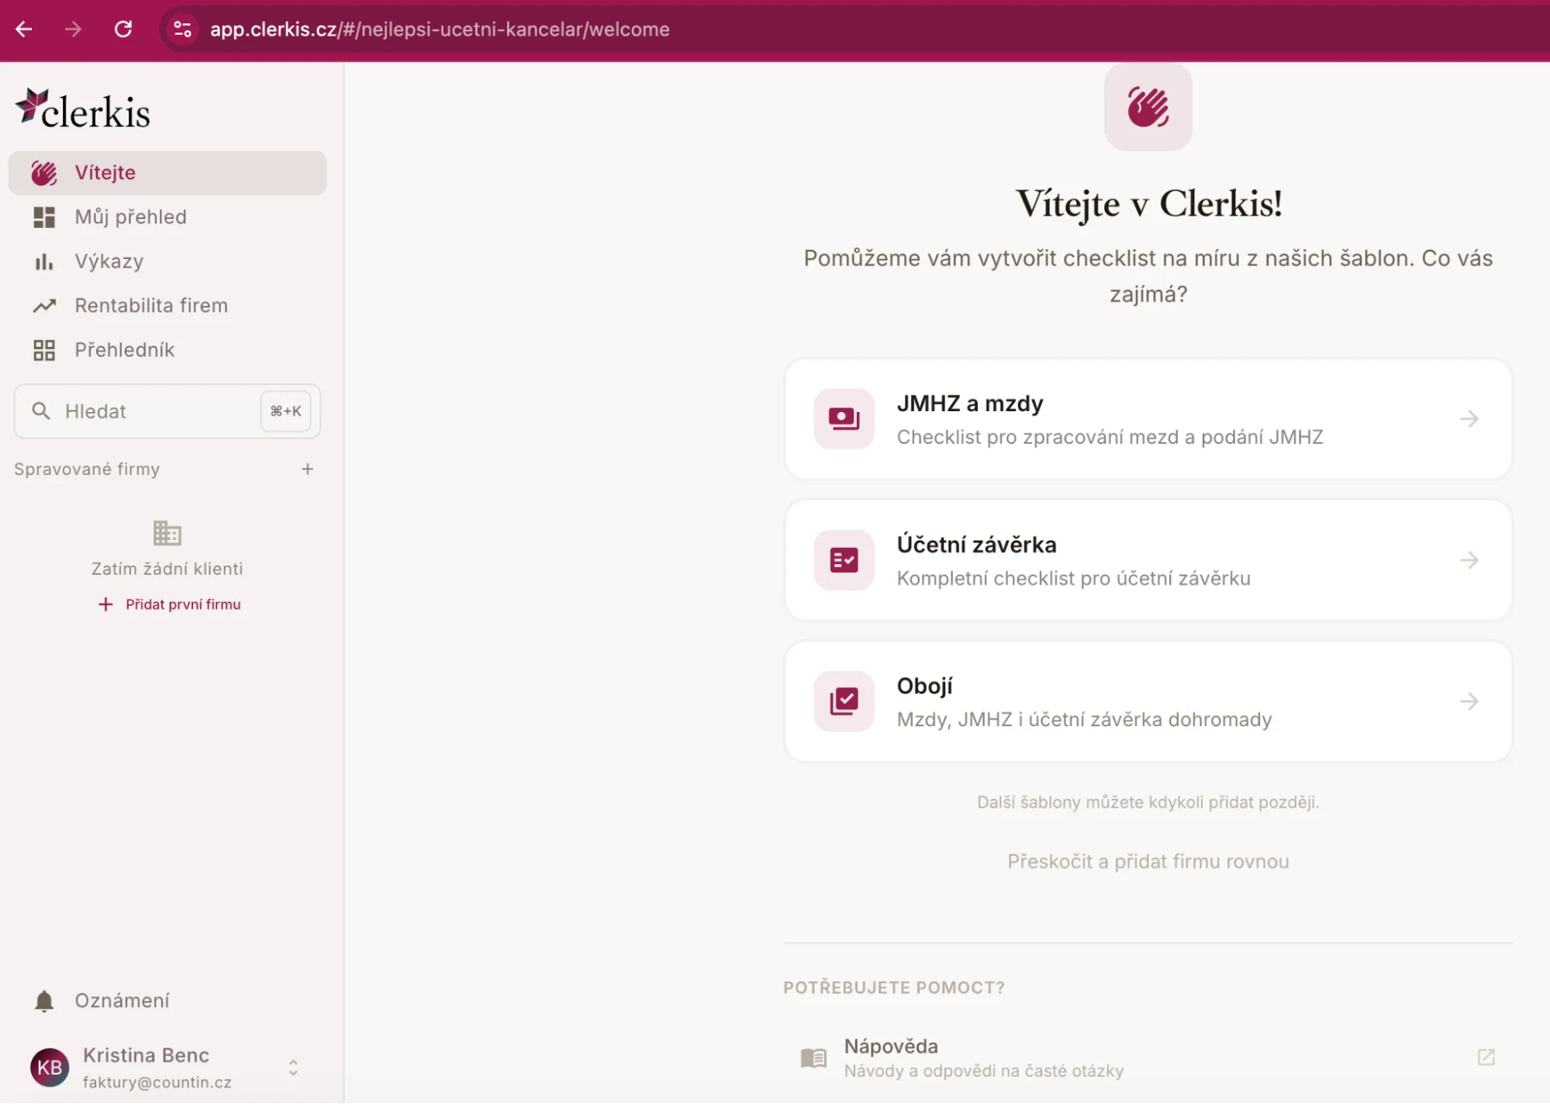This screenshot has height=1104, width=1550.
Task: Select the Účetní závěrka template card
Action: click(1148, 560)
